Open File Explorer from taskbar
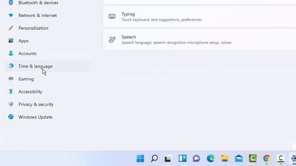The width and height of the screenshot is (296, 166). pos(225,159)
